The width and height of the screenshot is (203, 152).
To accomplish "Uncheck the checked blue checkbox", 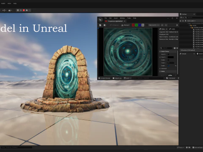I will click(168, 66).
